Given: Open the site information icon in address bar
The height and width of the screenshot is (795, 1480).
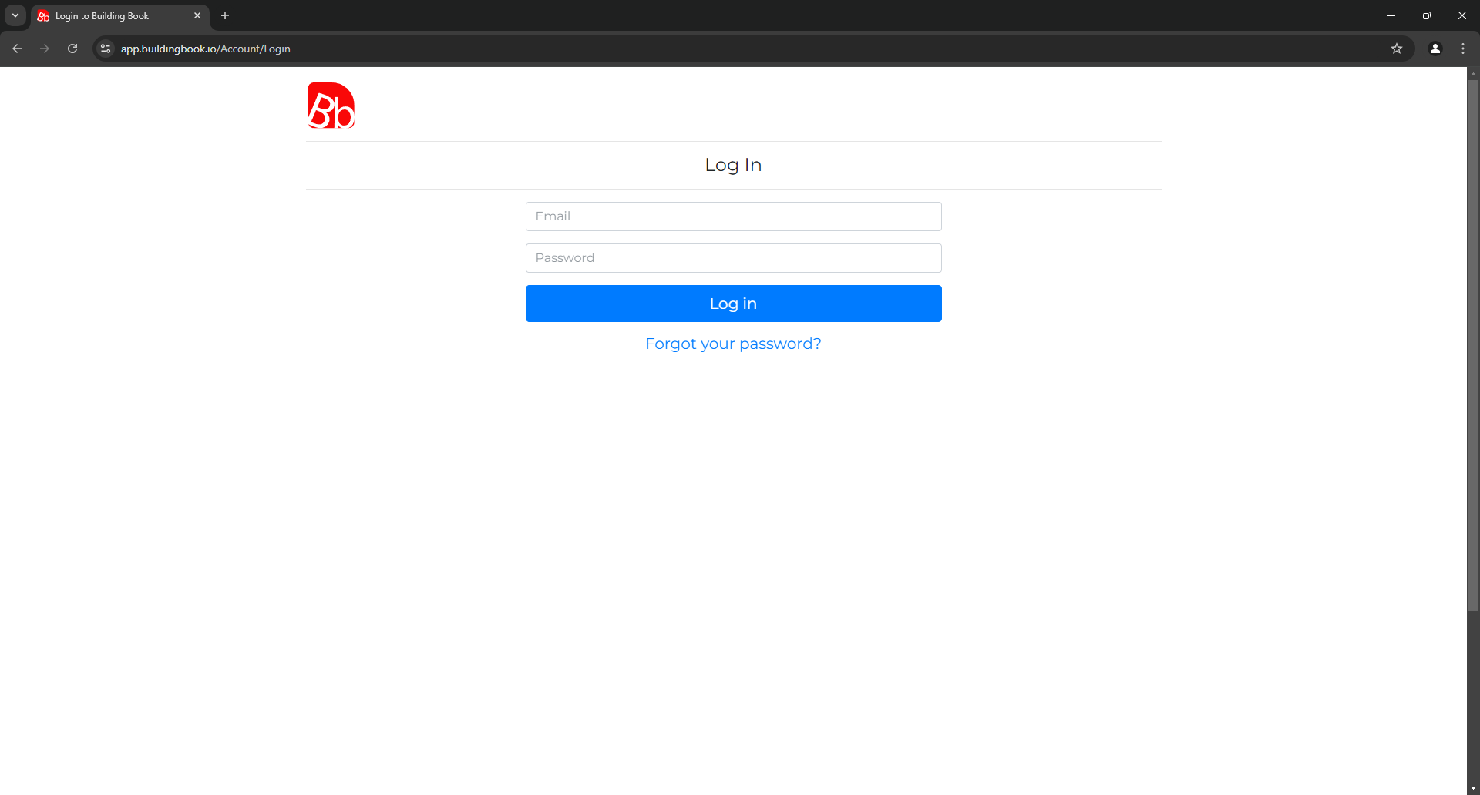Looking at the screenshot, I should (x=105, y=48).
